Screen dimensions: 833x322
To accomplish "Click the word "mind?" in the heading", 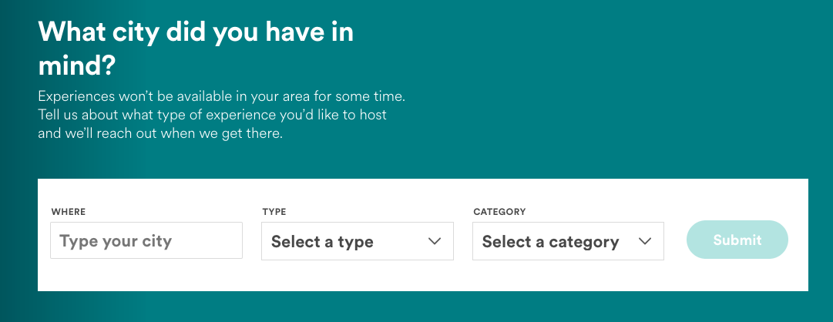I will tap(76, 66).
